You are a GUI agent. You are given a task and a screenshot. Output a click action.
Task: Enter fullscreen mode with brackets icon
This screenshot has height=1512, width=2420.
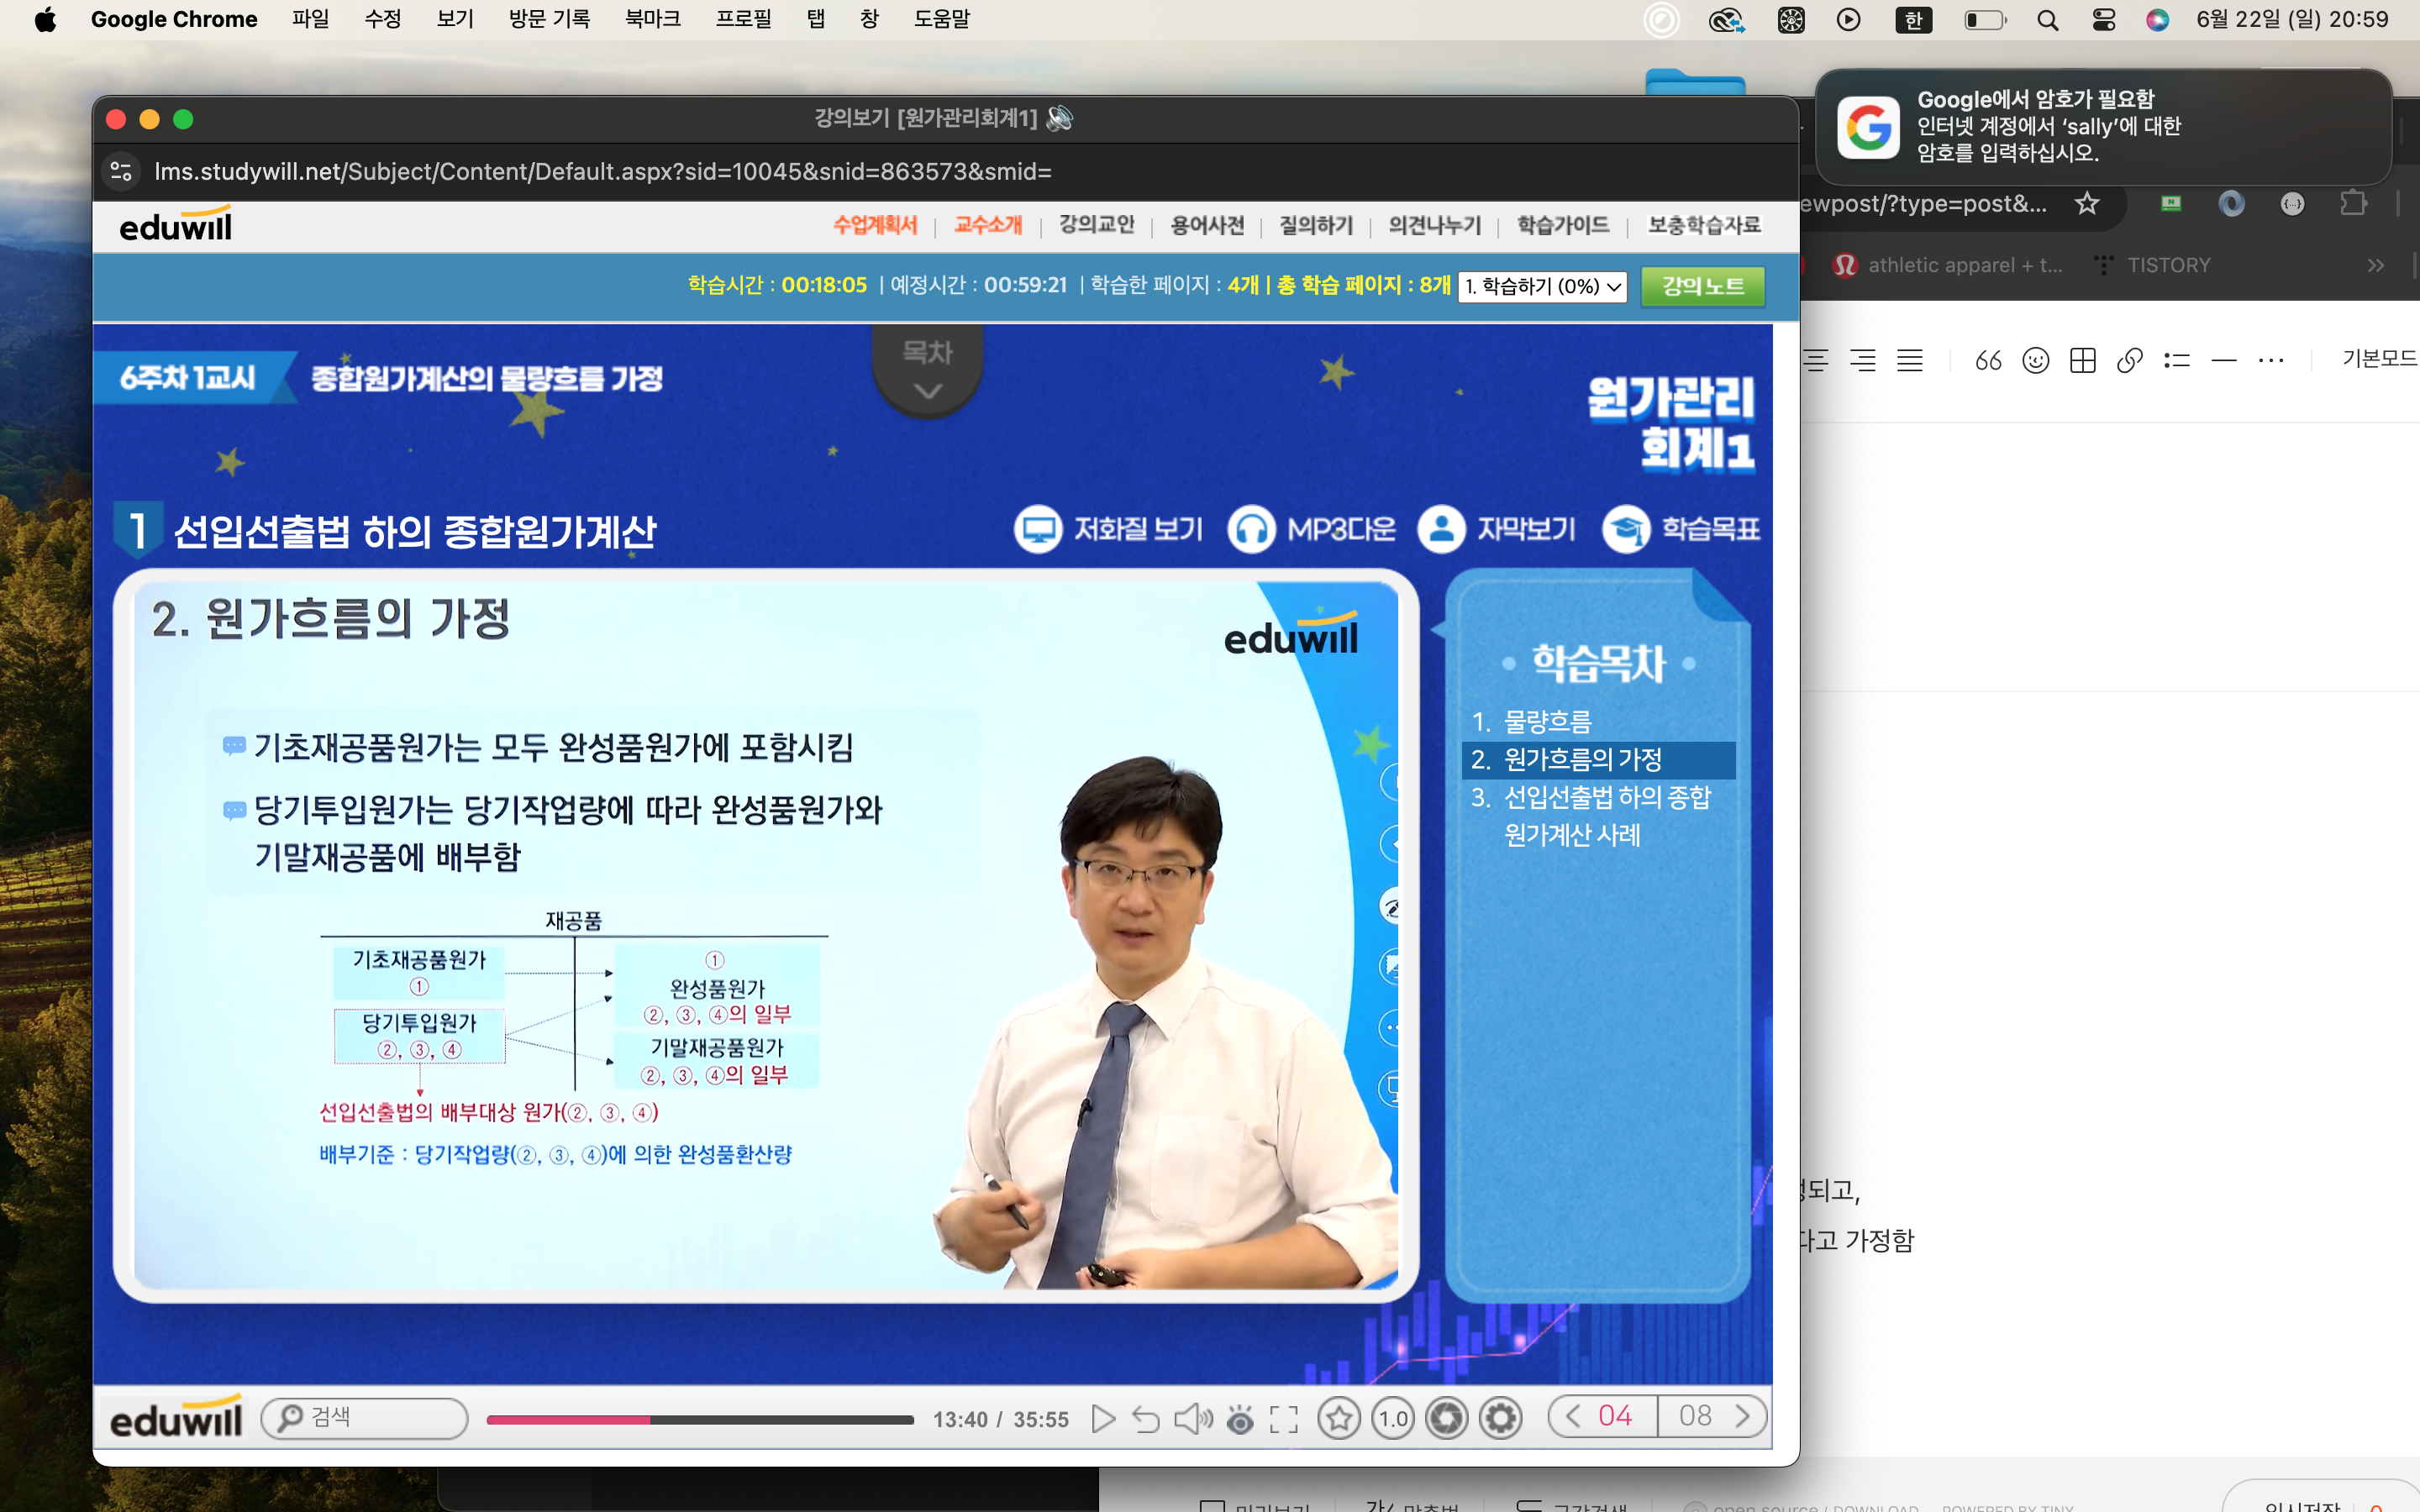[1284, 1418]
